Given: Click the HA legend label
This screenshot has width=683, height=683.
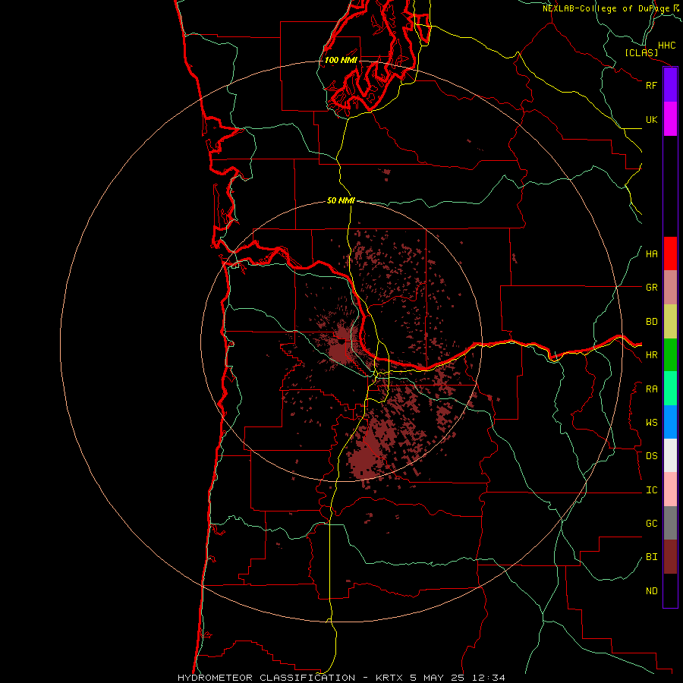Looking at the screenshot, I should (651, 254).
